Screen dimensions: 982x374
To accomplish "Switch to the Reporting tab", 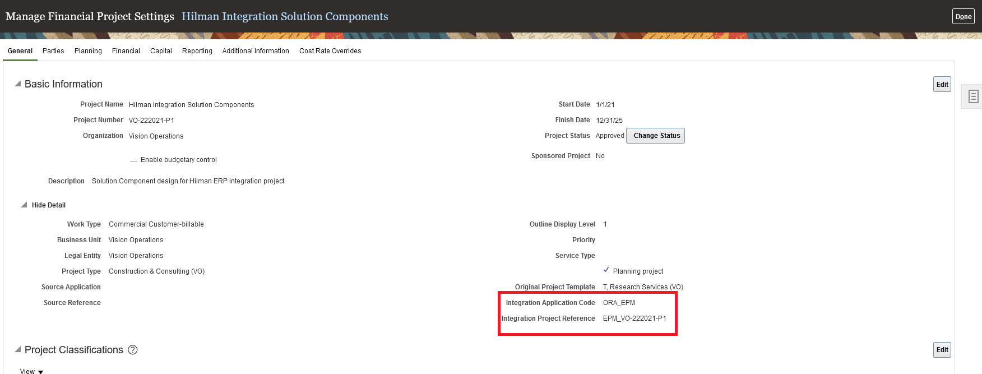I will [x=197, y=51].
